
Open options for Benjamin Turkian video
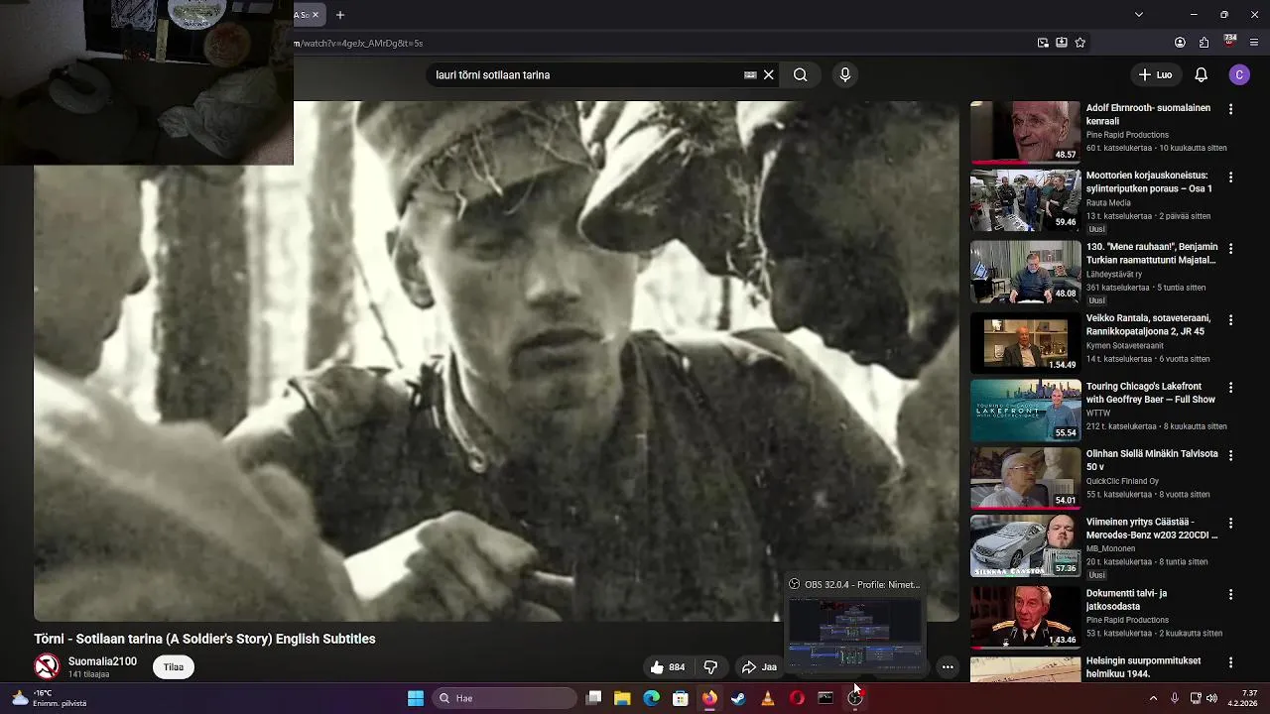pyautogui.click(x=1231, y=248)
